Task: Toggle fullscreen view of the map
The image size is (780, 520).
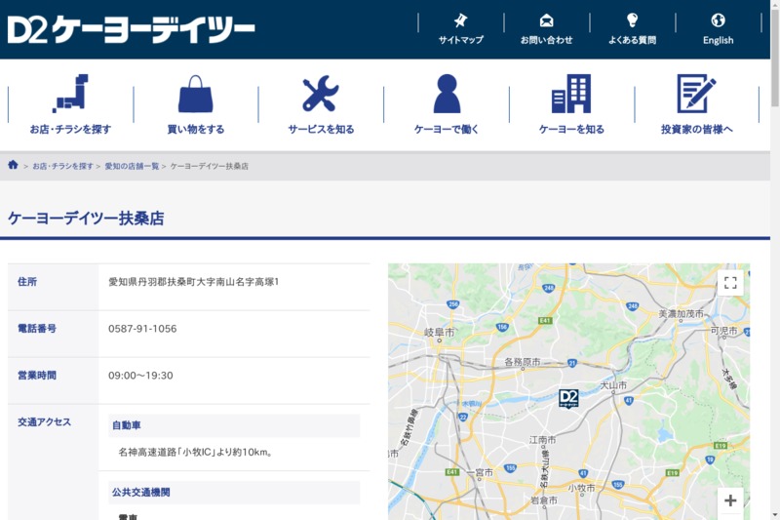Action: pyautogui.click(x=730, y=283)
